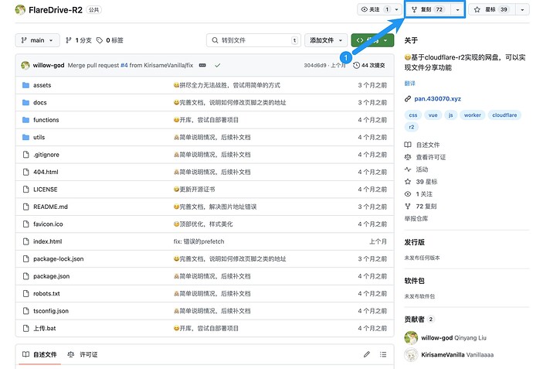Open the README outline list icon

pos(384,354)
